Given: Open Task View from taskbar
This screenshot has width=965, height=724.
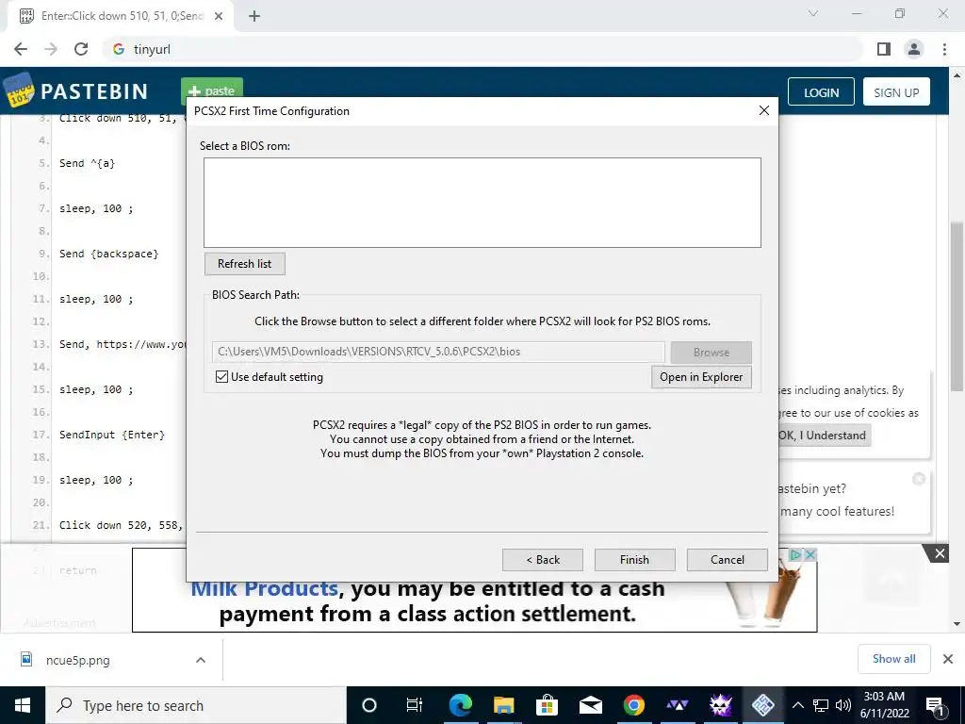Looking at the screenshot, I should click(x=415, y=705).
